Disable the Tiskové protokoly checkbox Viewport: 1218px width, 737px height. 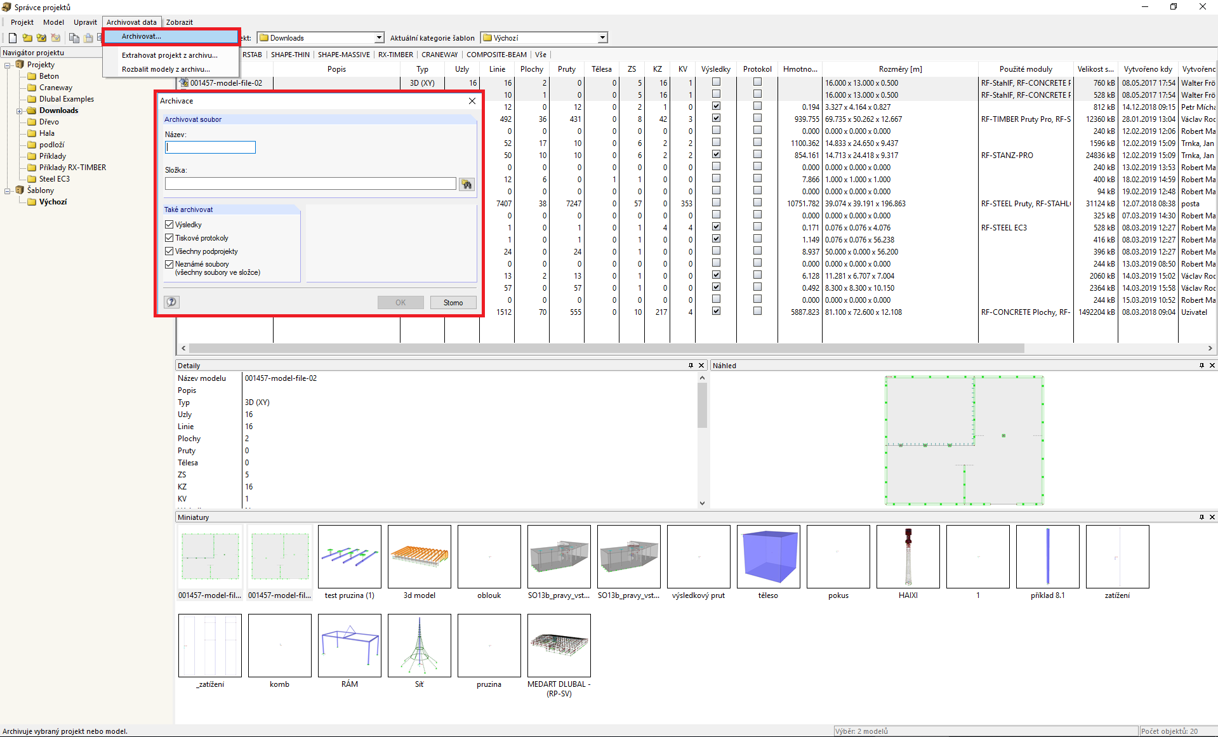click(169, 237)
